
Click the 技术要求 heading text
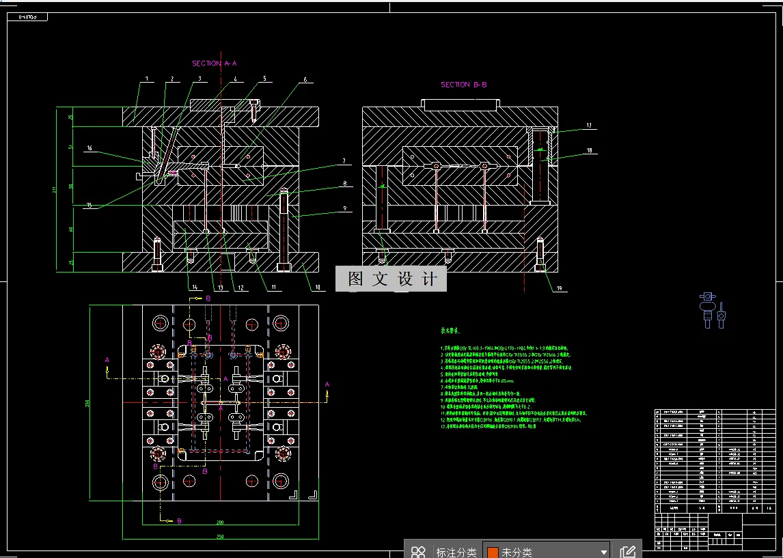[x=450, y=331]
